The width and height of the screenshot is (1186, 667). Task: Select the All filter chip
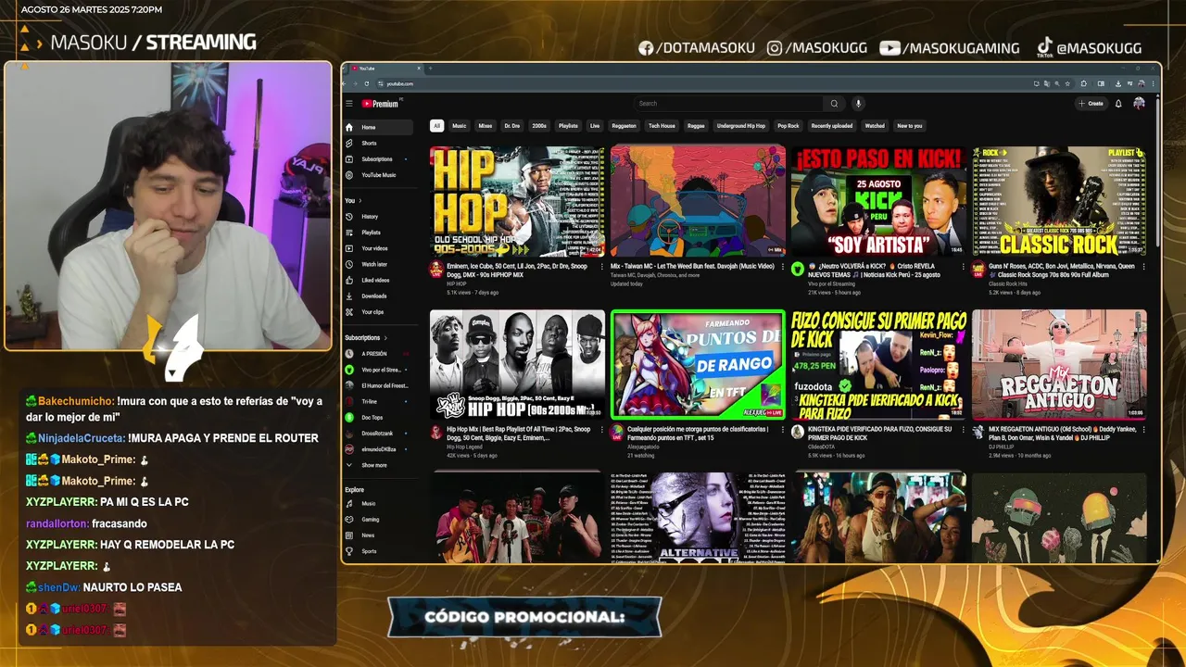point(436,126)
